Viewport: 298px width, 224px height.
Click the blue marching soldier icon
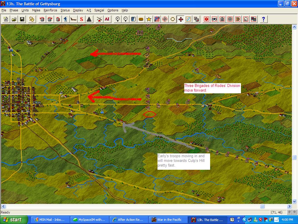coord(65,19)
